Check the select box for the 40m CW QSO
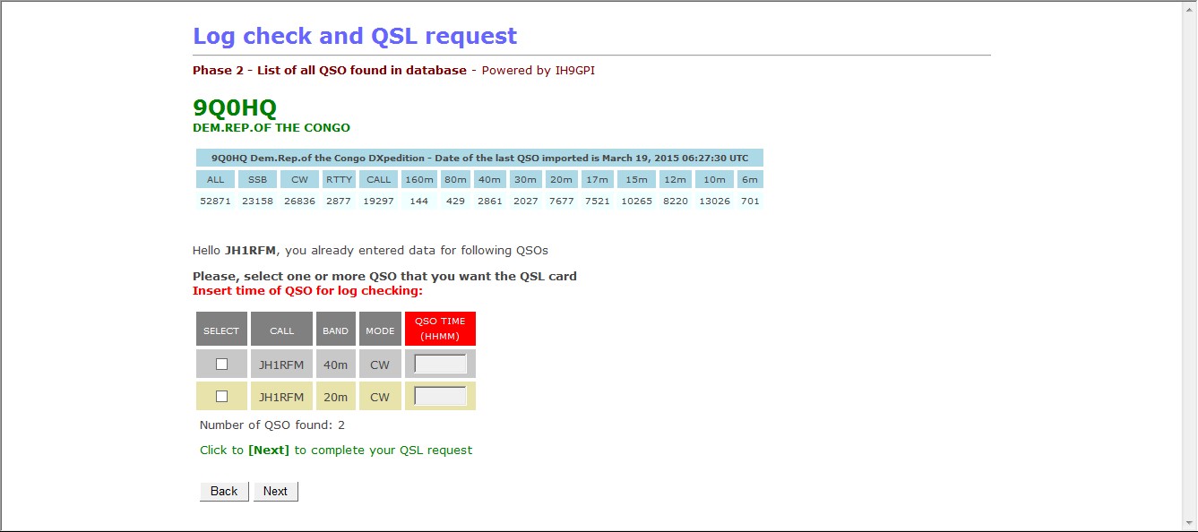 tap(221, 364)
